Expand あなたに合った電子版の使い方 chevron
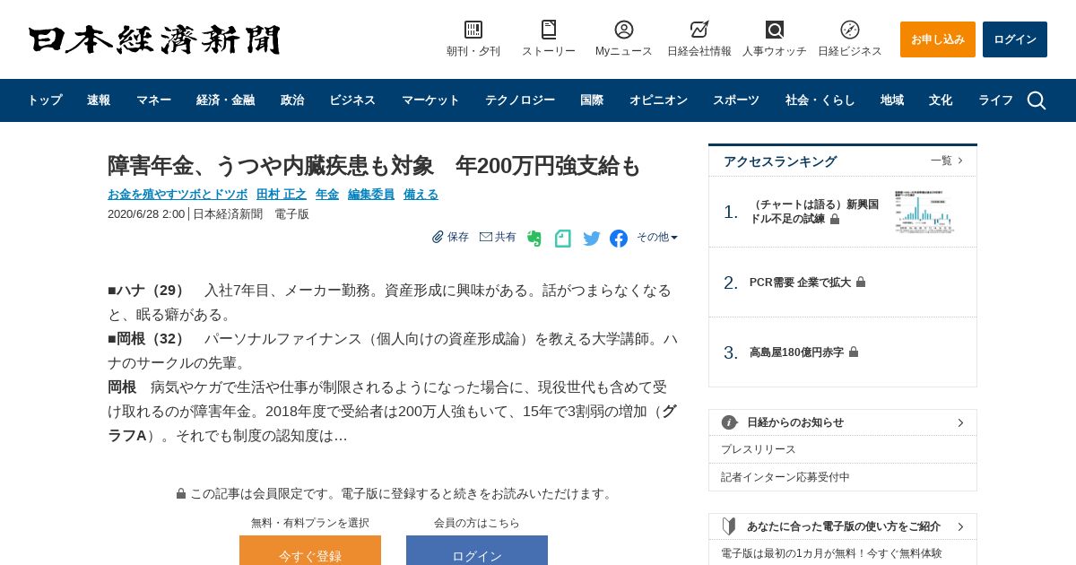Screen dimensions: 1076x565 click(x=960, y=526)
